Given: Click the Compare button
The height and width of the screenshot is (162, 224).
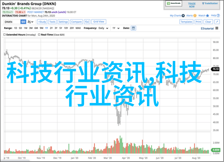Looking at the screenshot, I should (76, 22).
